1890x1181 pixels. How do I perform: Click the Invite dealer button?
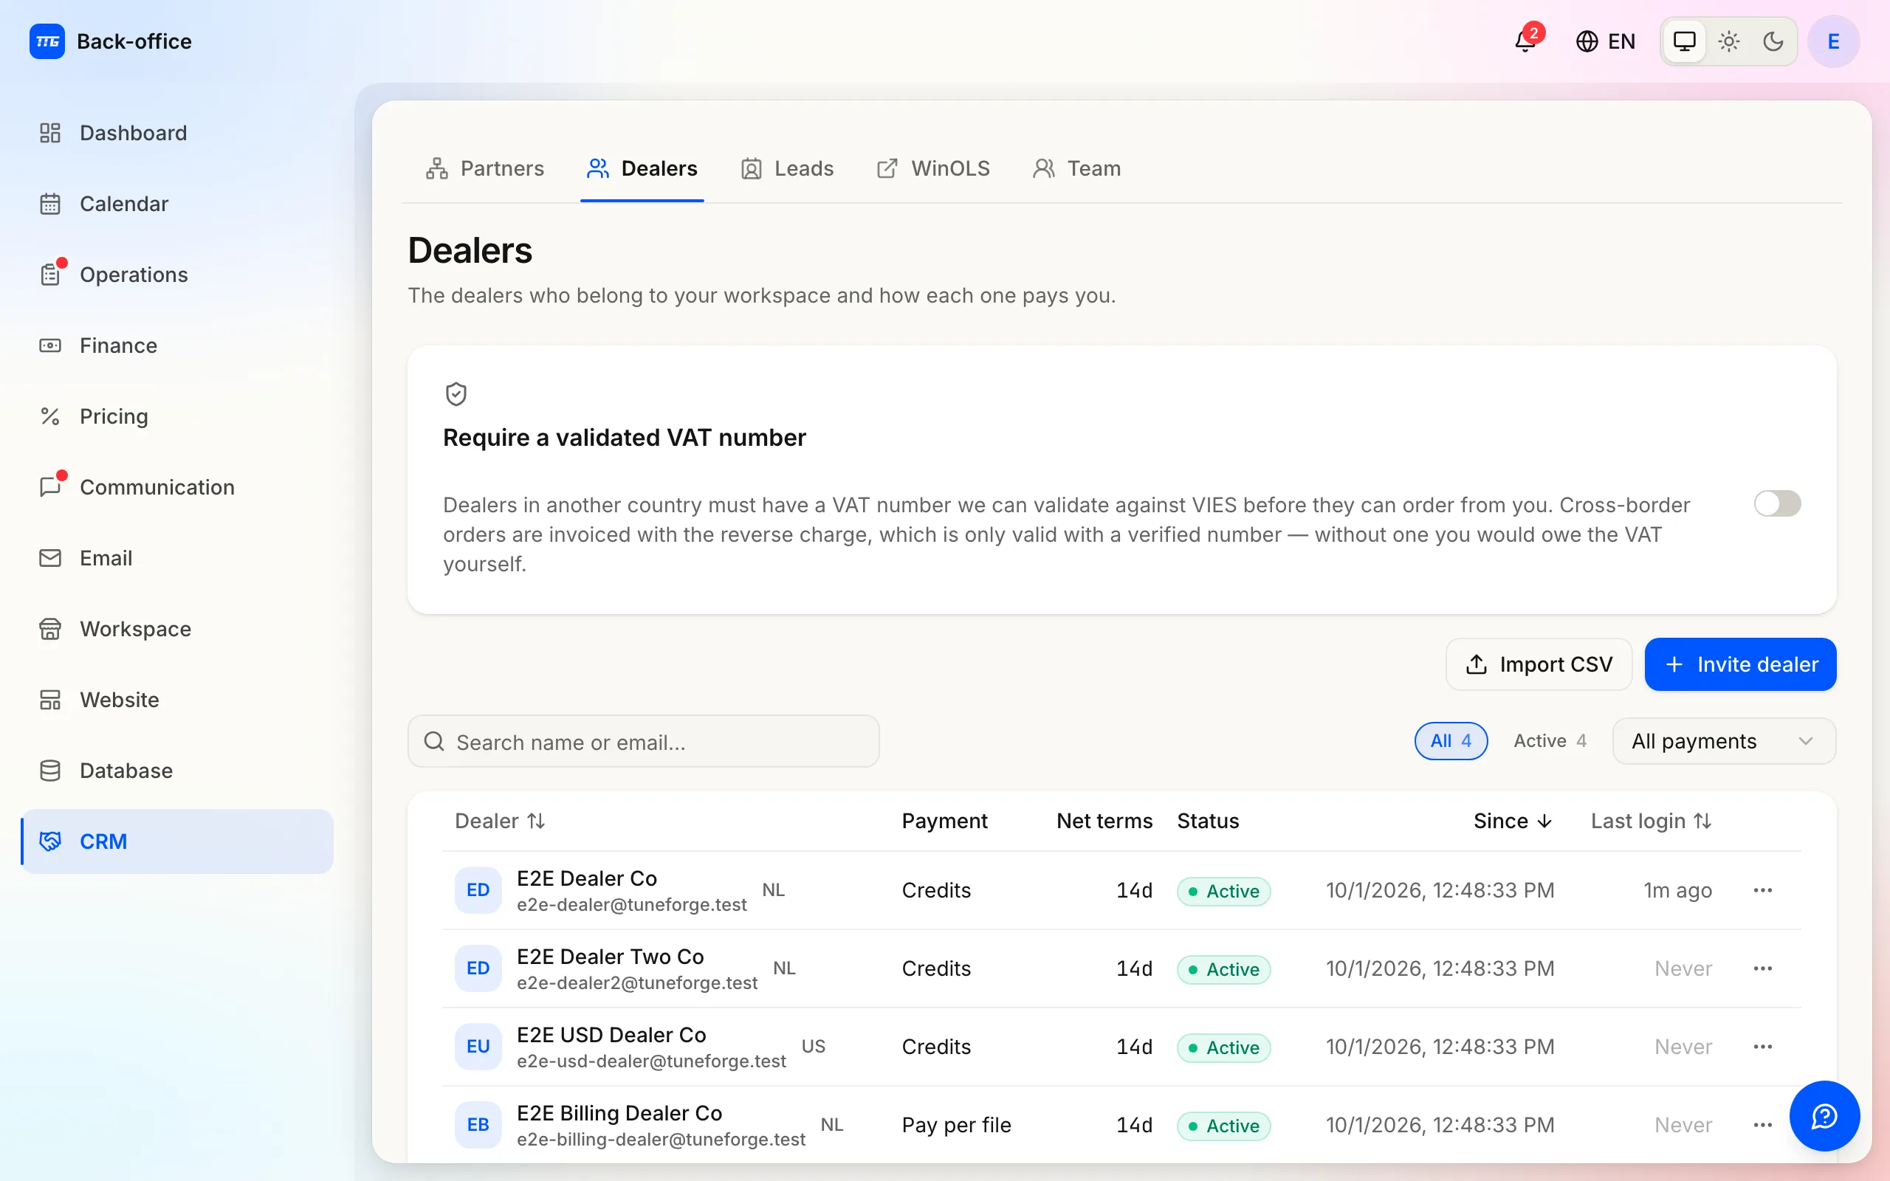[x=1740, y=664]
